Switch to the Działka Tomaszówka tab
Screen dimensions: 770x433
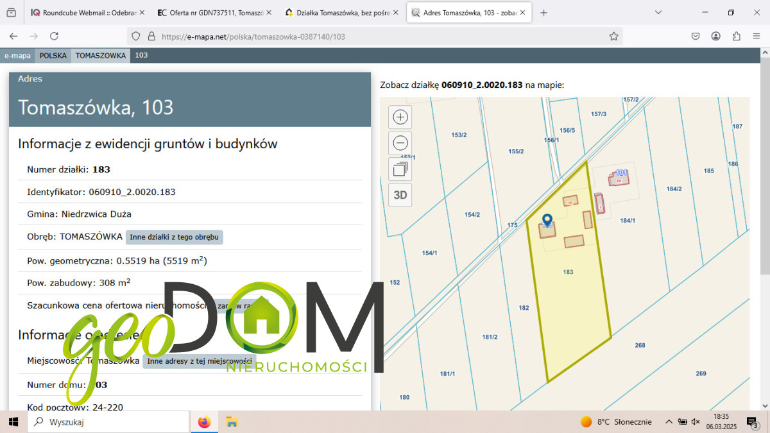341,12
